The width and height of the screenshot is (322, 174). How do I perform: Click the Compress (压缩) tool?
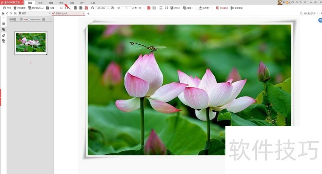pos(50,8)
